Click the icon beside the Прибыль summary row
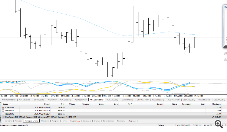The width and height of the screenshot is (227, 132). point(3,117)
